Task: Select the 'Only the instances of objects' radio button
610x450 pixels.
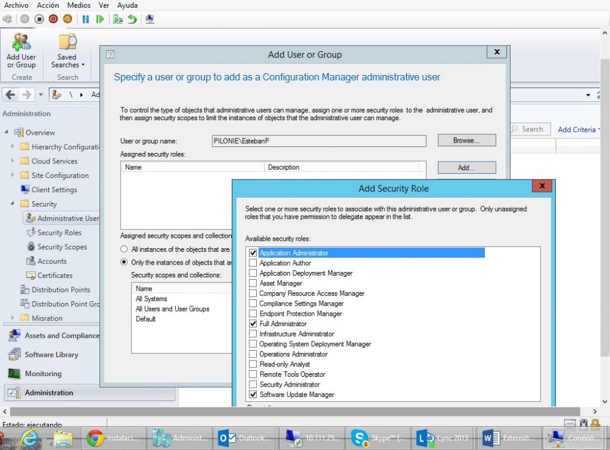Action: click(124, 262)
